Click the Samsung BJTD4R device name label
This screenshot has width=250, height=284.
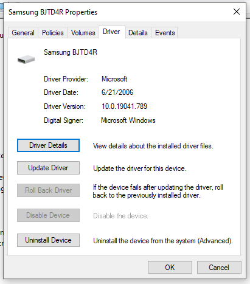pyautogui.click(x=71, y=52)
